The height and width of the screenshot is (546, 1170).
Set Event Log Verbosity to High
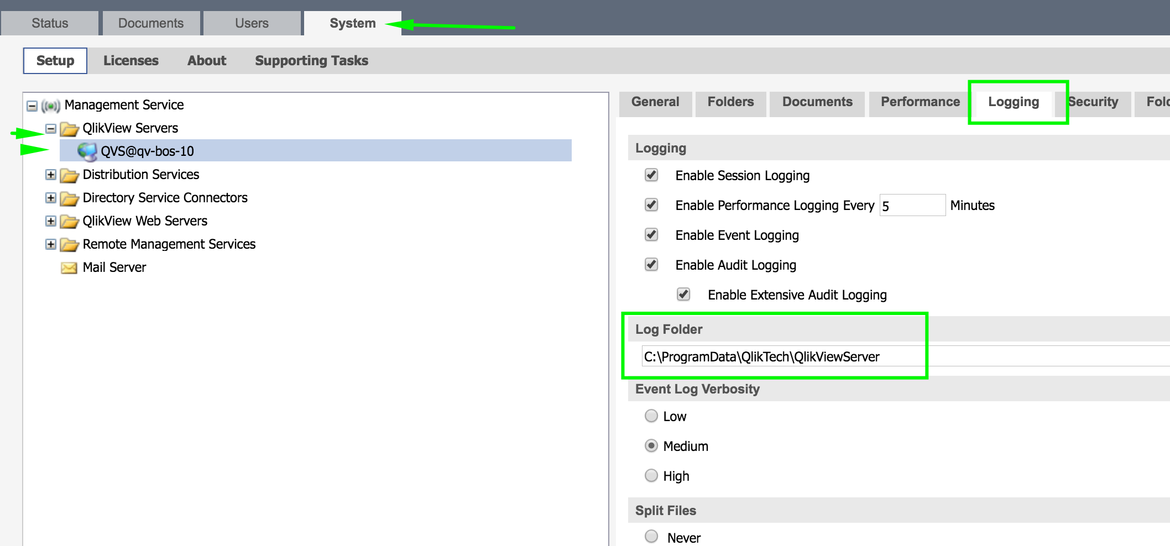pos(651,475)
